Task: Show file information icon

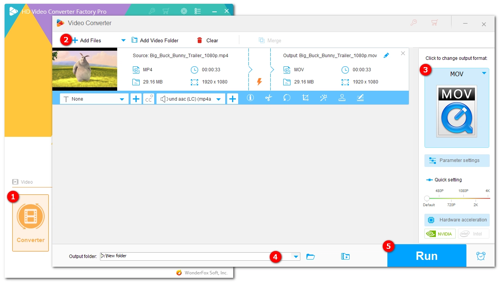Action: [x=250, y=98]
